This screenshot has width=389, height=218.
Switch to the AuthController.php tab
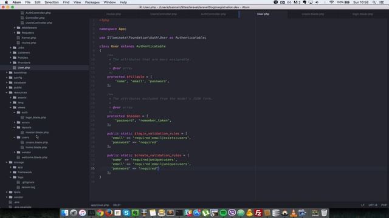click(x=213, y=14)
